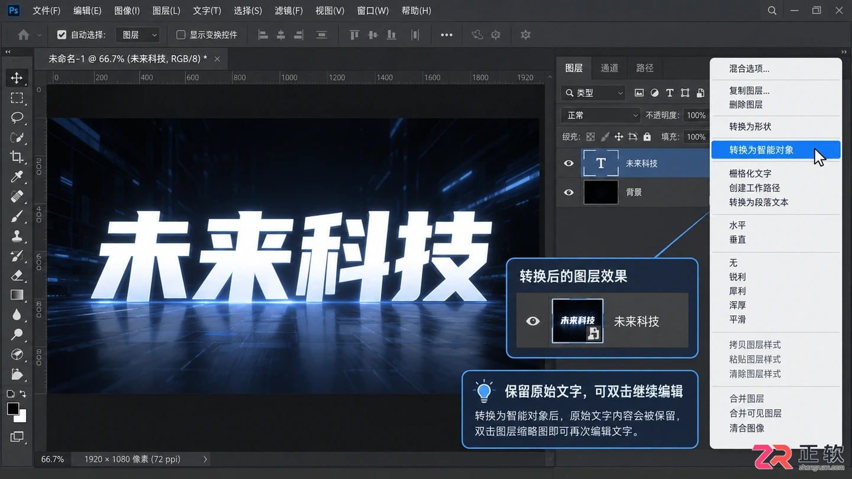The image size is (852, 479).
Task: Uncheck the 自动选择 checkbox
Action: click(x=62, y=35)
